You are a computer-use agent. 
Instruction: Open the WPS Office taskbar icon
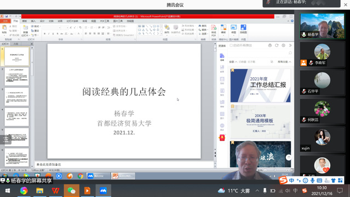click(x=55, y=190)
